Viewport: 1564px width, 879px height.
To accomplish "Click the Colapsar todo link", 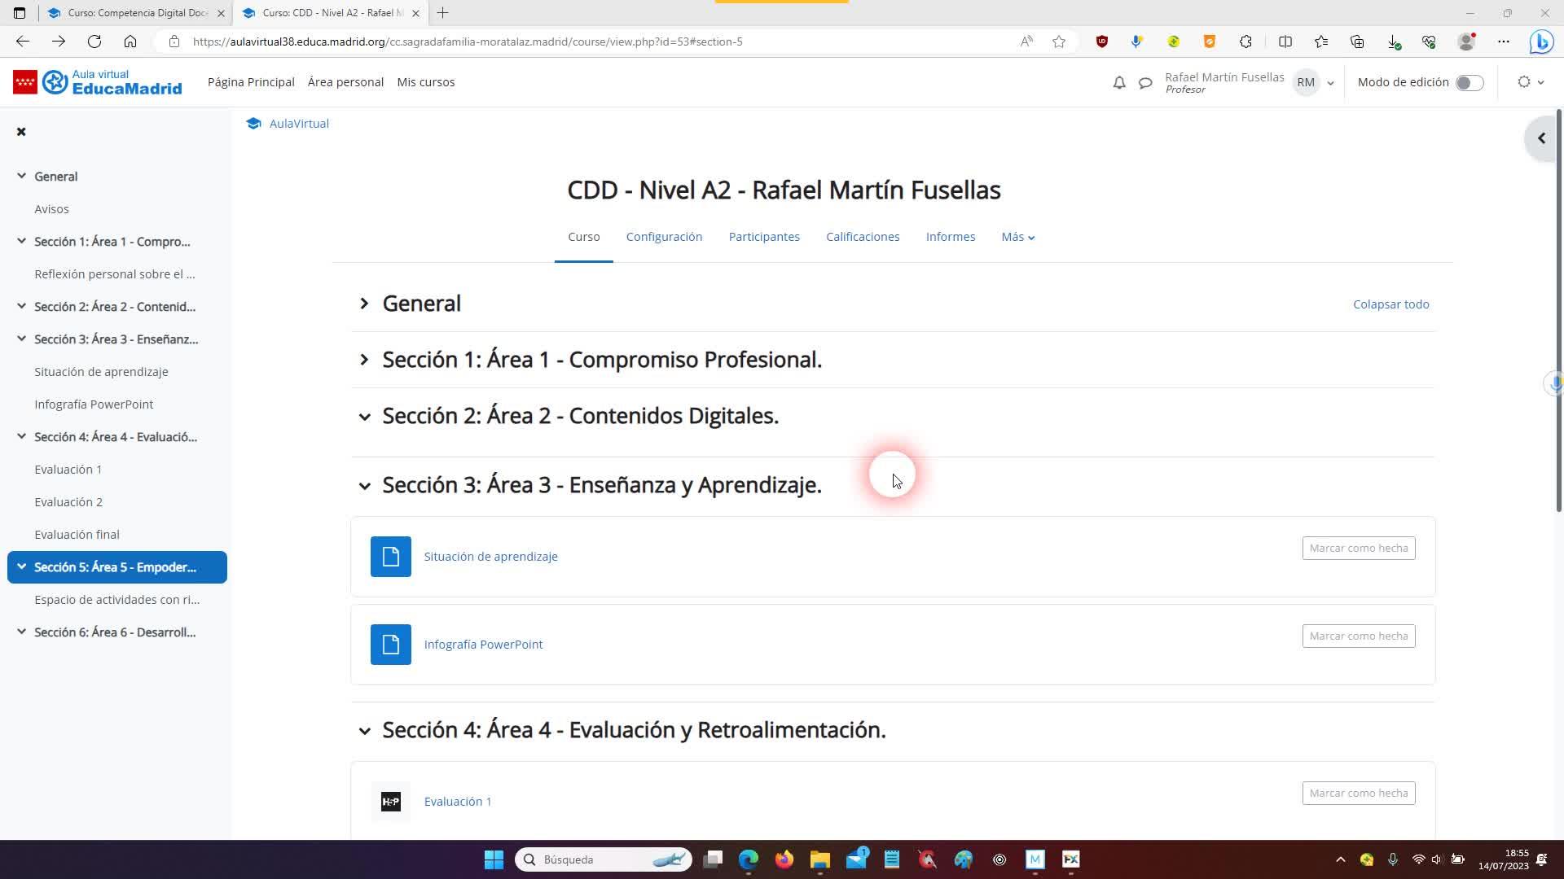I will 1390,304.
